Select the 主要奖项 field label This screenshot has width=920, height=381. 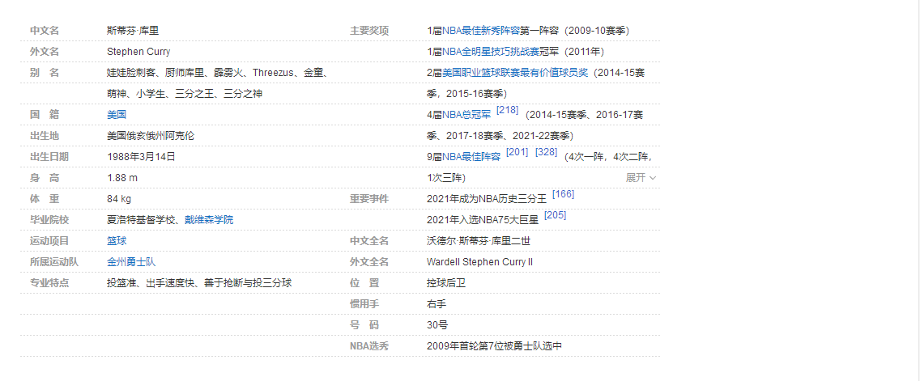[369, 31]
